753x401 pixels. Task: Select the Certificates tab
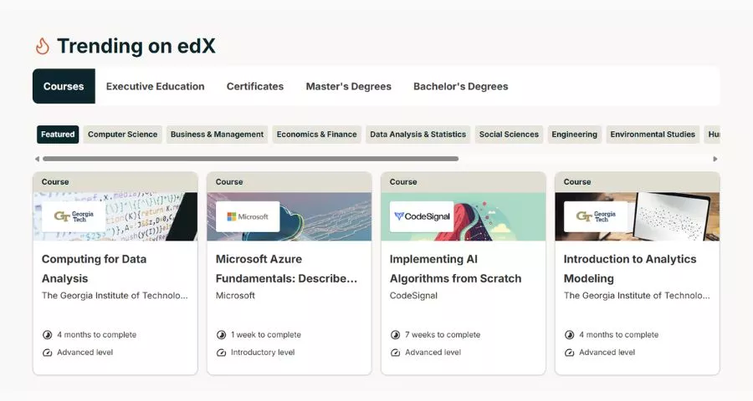(x=255, y=86)
